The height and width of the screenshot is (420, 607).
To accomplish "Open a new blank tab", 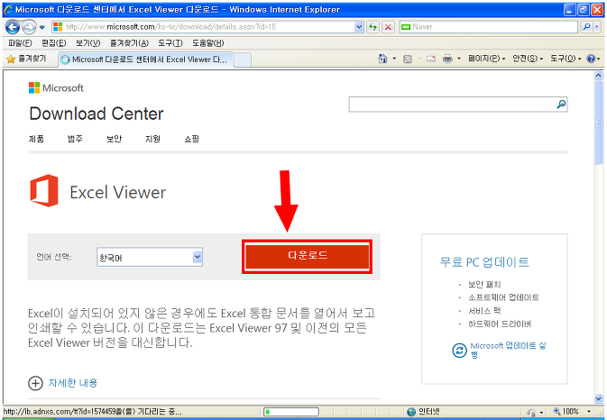I will [x=243, y=60].
